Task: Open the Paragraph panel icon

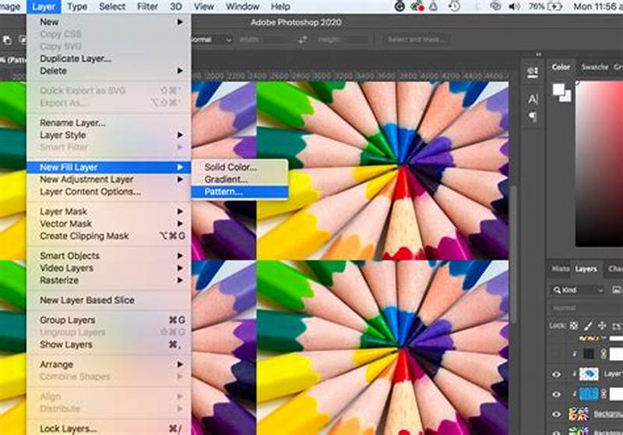Action: pyautogui.click(x=533, y=116)
